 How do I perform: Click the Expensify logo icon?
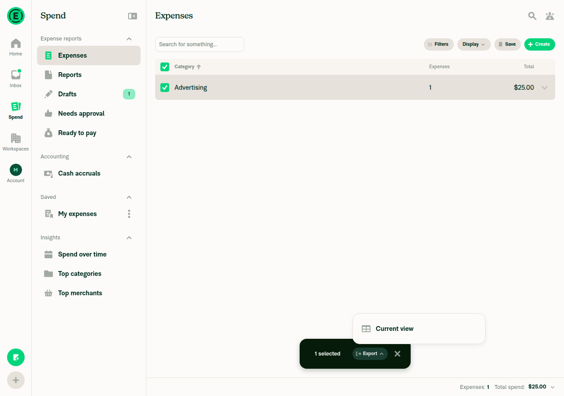coord(16,16)
